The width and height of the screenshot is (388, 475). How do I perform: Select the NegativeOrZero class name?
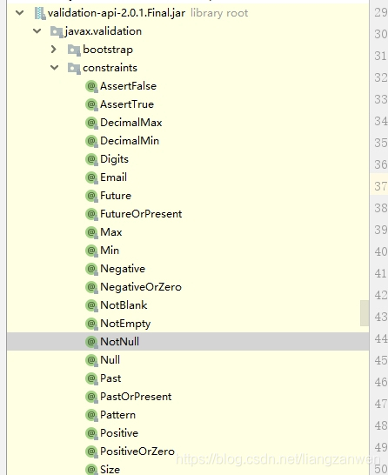pos(141,287)
